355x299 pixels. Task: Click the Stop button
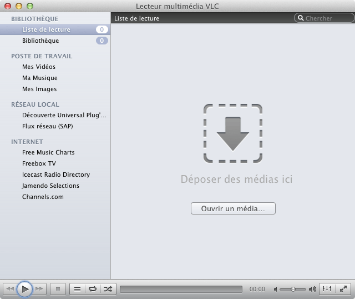58,289
